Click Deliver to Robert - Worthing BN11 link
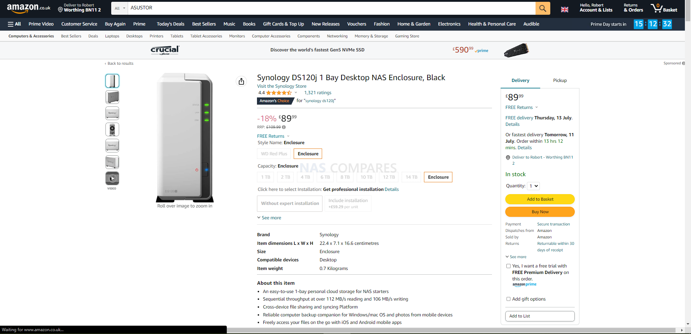Image resolution: width=691 pixels, height=334 pixels. click(x=543, y=160)
